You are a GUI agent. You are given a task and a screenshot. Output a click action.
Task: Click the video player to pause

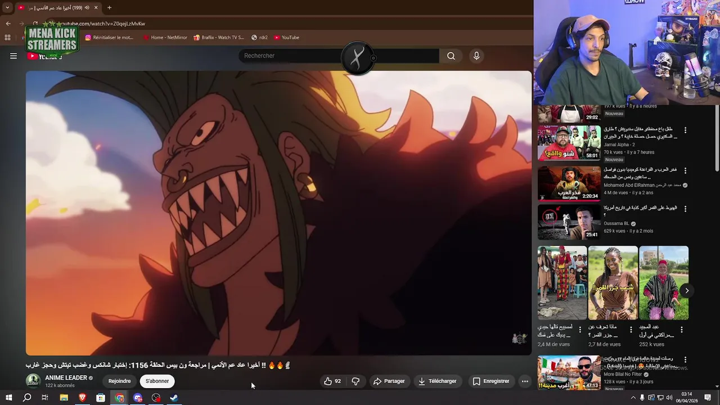coord(278,213)
